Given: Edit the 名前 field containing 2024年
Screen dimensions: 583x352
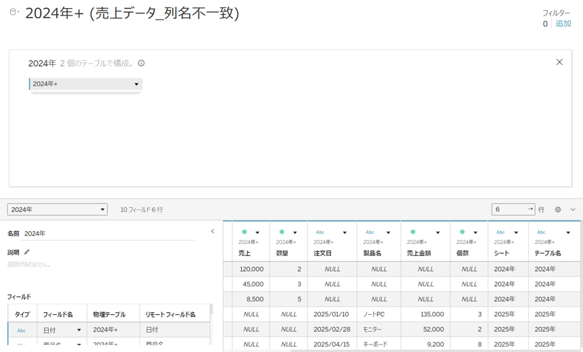Looking at the screenshot, I should pos(107,233).
